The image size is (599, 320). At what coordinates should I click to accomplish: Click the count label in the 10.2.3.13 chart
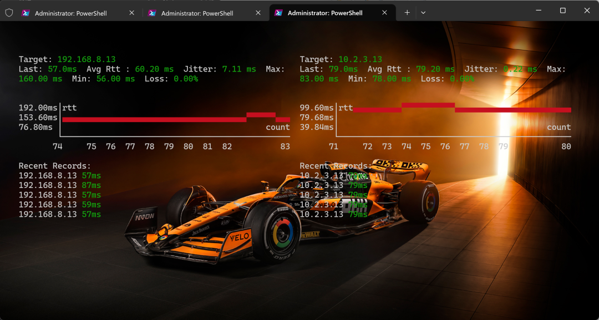point(559,127)
